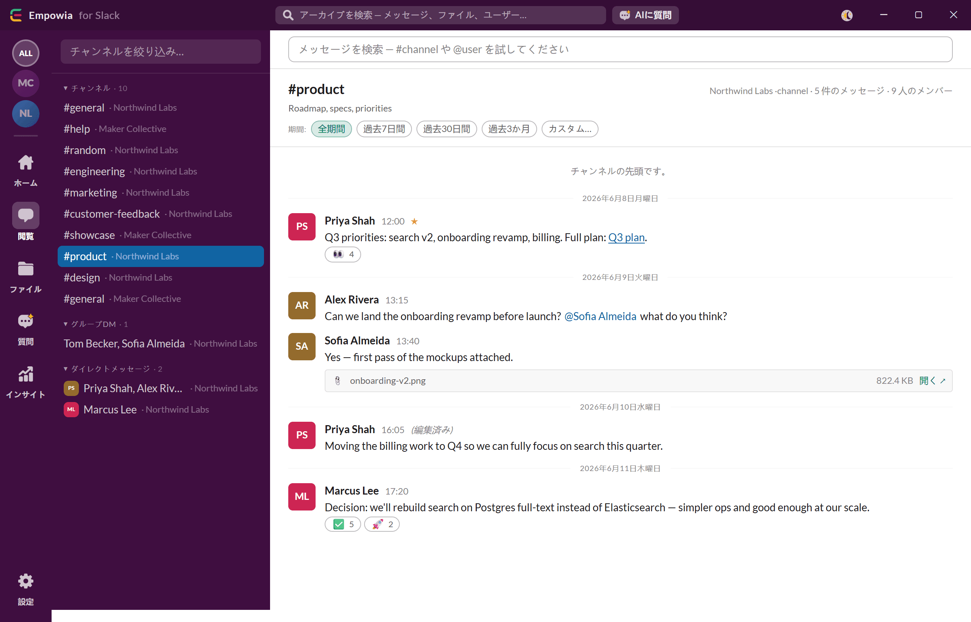
Task: Select the 過去3か月 period filter
Action: pyautogui.click(x=509, y=129)
